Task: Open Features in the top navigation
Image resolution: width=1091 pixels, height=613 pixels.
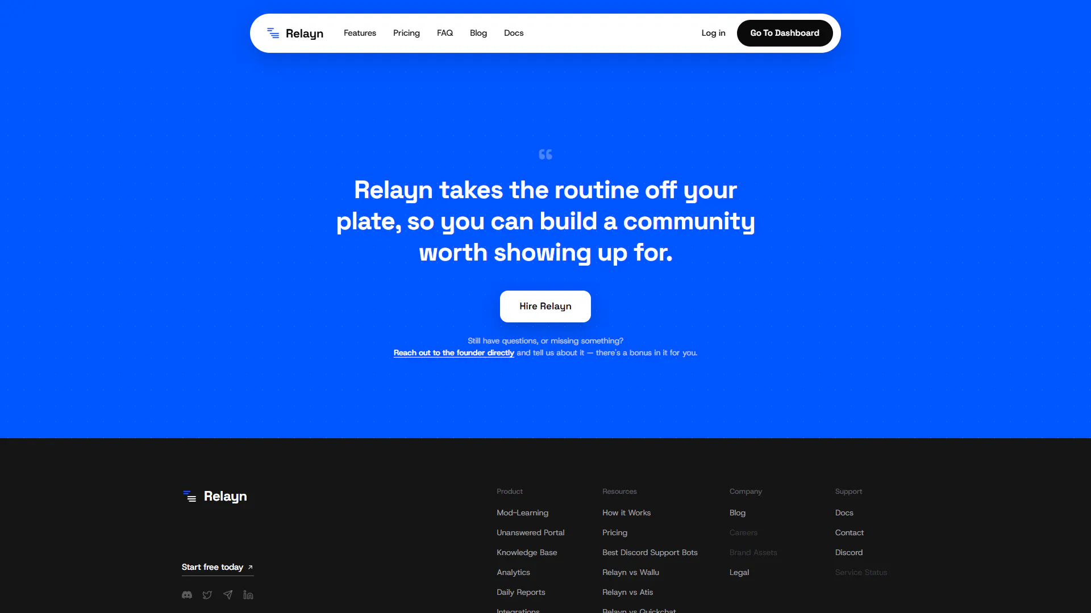Action: pyautogui.click(x=360, y=33)
